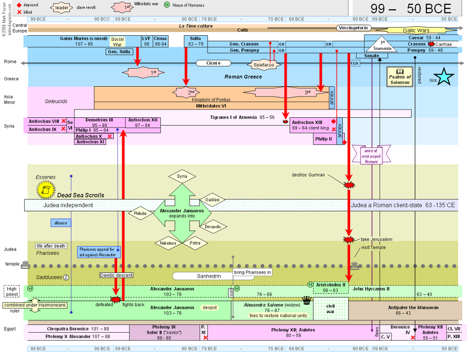Click the 'Gen. Sulla' box
The image size is (470, 352).
click(x=119, y=52)
